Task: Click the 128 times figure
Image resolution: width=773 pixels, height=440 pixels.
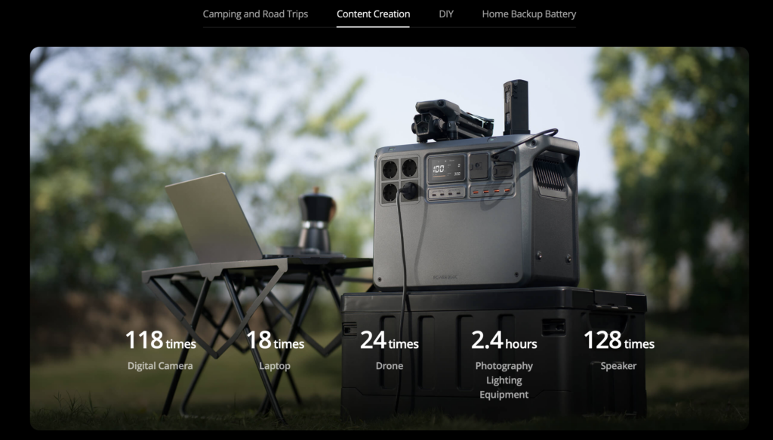Action: pos(618,340)
